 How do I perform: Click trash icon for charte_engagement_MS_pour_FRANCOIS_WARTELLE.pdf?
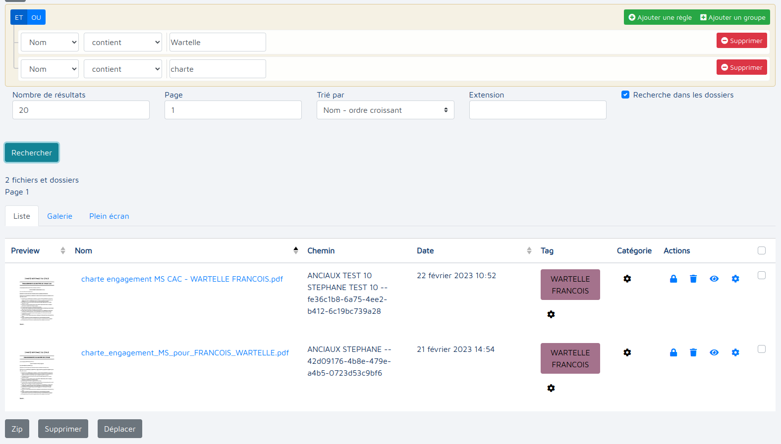pyautogui.click(x=693, y=352)
